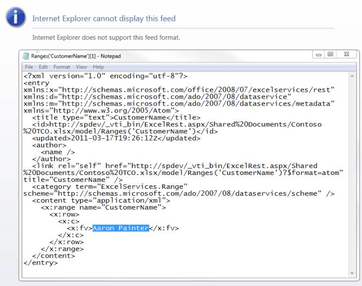Image resolution: width=362 pixels, height=286 pixels.
Task: Click the title type="text" CustomerName line
Action: click(117, 117)
